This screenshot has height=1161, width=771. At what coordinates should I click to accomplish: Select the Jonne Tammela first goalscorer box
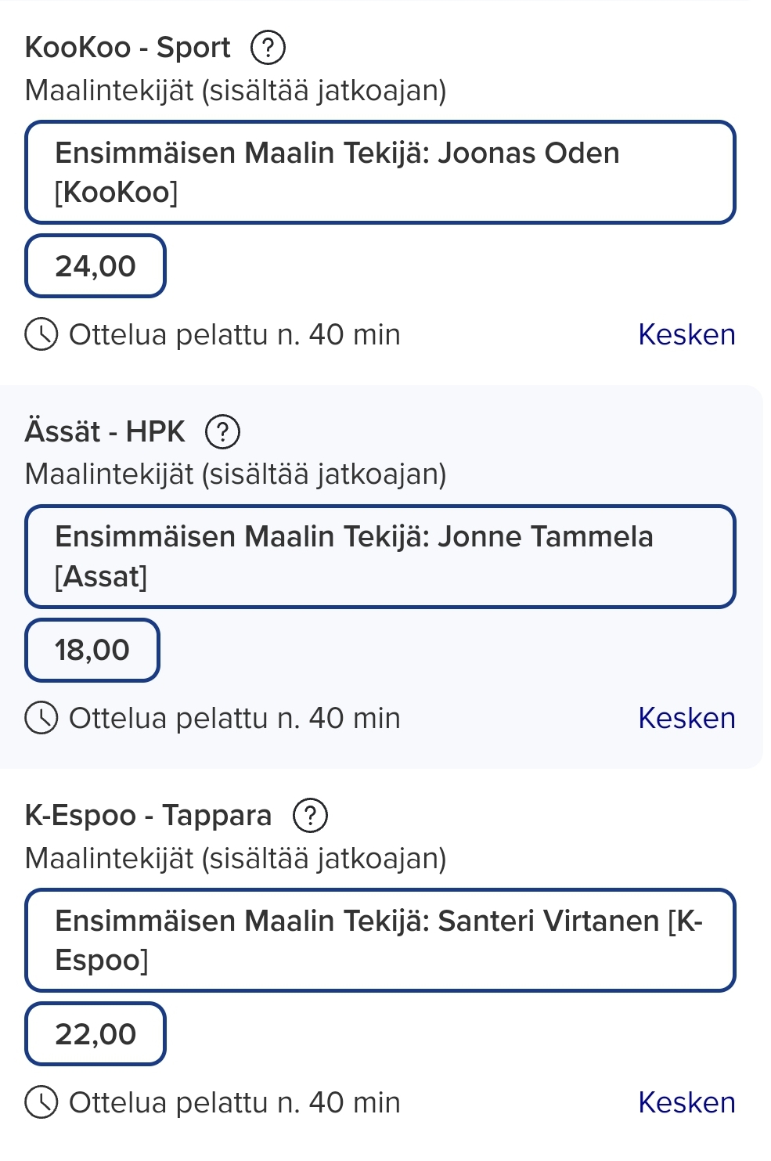380,557
